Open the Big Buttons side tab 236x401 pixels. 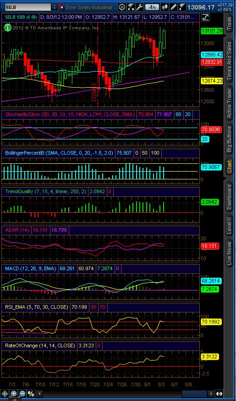[x=230, y=139]
